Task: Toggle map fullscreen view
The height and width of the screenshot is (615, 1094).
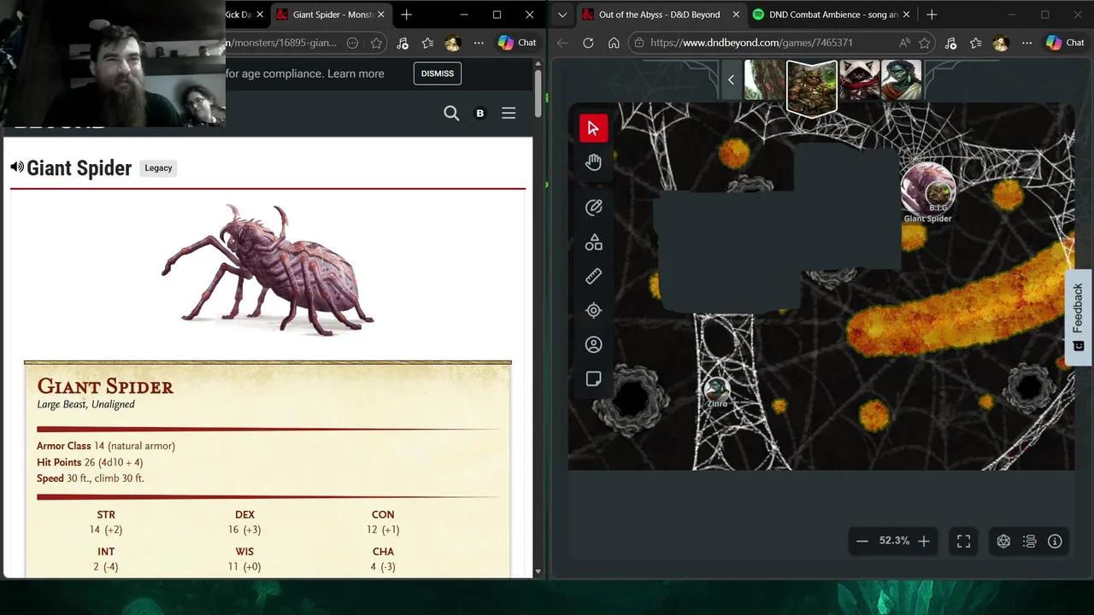Action: [x=963, y=541]
